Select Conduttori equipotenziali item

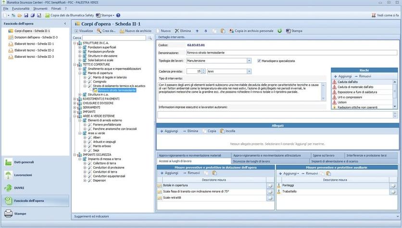coord(109,176)
